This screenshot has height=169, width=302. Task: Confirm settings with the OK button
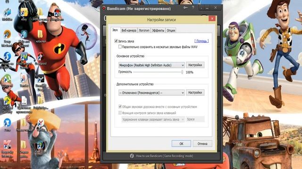click(x=181, y=144)
